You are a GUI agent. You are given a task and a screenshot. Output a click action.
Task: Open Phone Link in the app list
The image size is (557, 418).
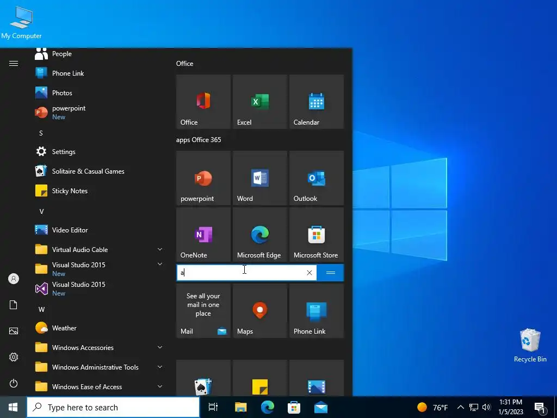coord(100,73)
